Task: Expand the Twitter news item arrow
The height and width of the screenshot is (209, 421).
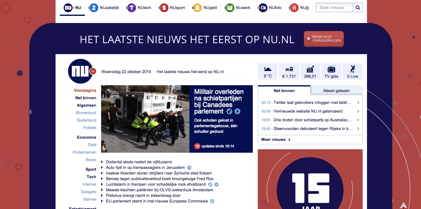Action: (358, 103)
